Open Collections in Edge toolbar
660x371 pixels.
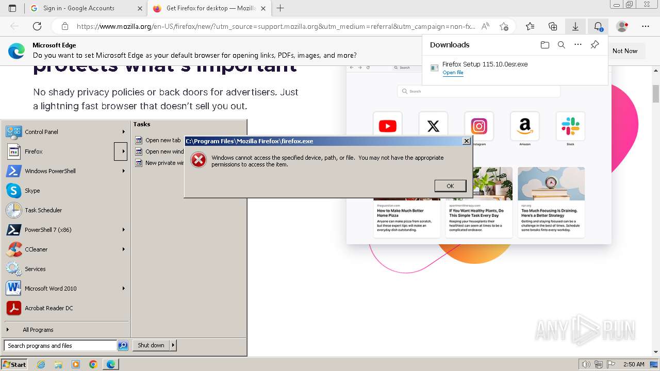553,26
